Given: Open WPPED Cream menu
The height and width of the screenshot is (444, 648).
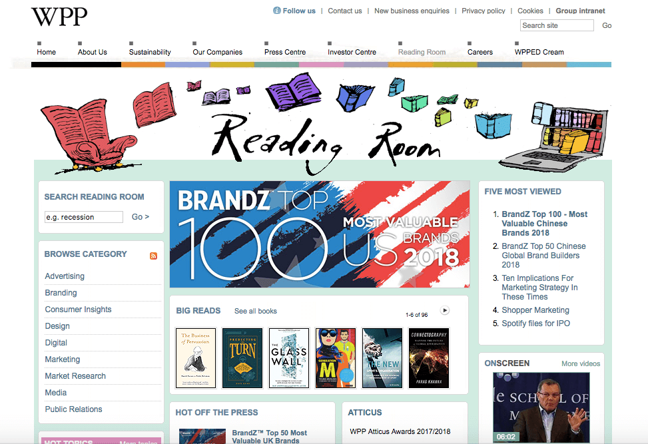Looking at the screenshot, I should (x=539, y=52).
